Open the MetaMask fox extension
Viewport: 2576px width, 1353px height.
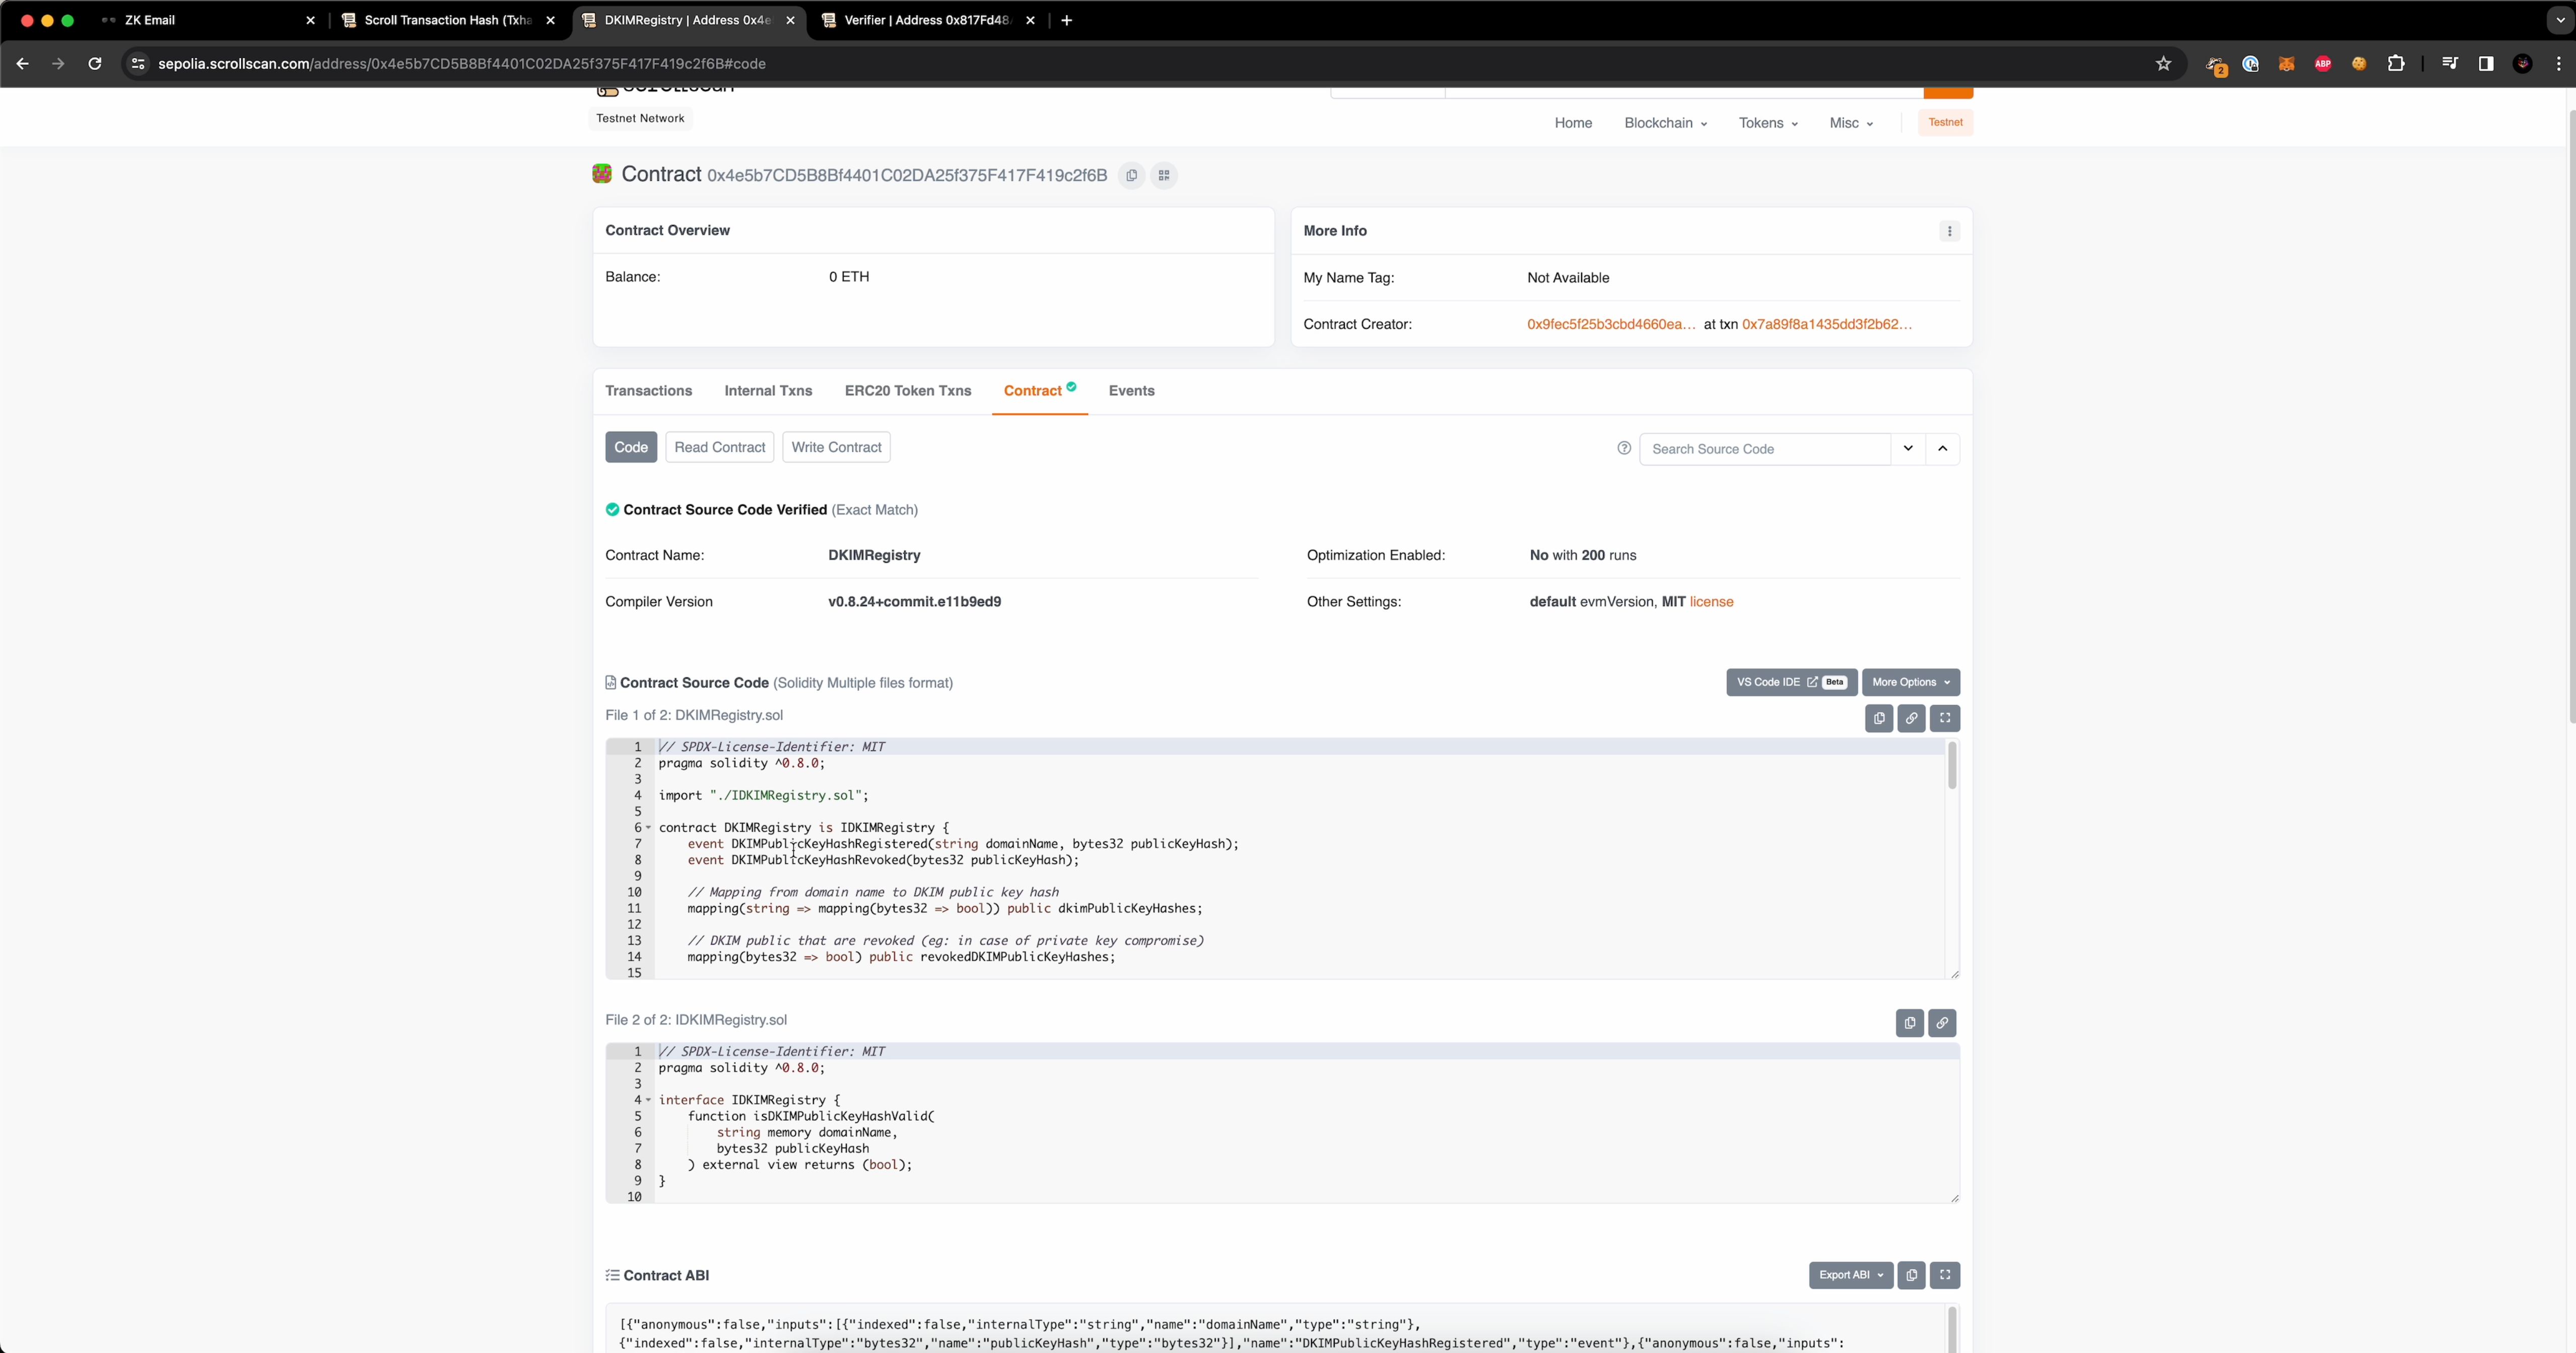coord(2286,63)
